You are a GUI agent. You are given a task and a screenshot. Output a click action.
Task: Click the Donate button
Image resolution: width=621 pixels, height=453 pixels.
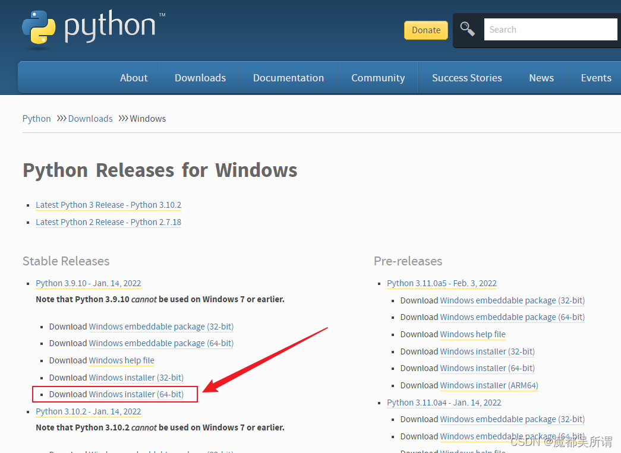pyautogui.click(x=426, y=30)
